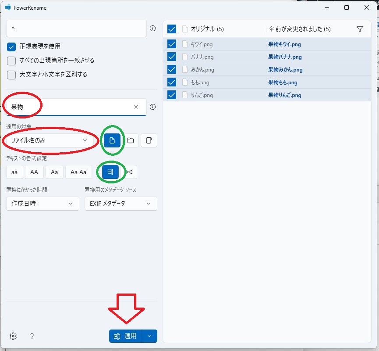Open settings with the gear icon
This screenshot has height=351, width=379.
point(13,336)
